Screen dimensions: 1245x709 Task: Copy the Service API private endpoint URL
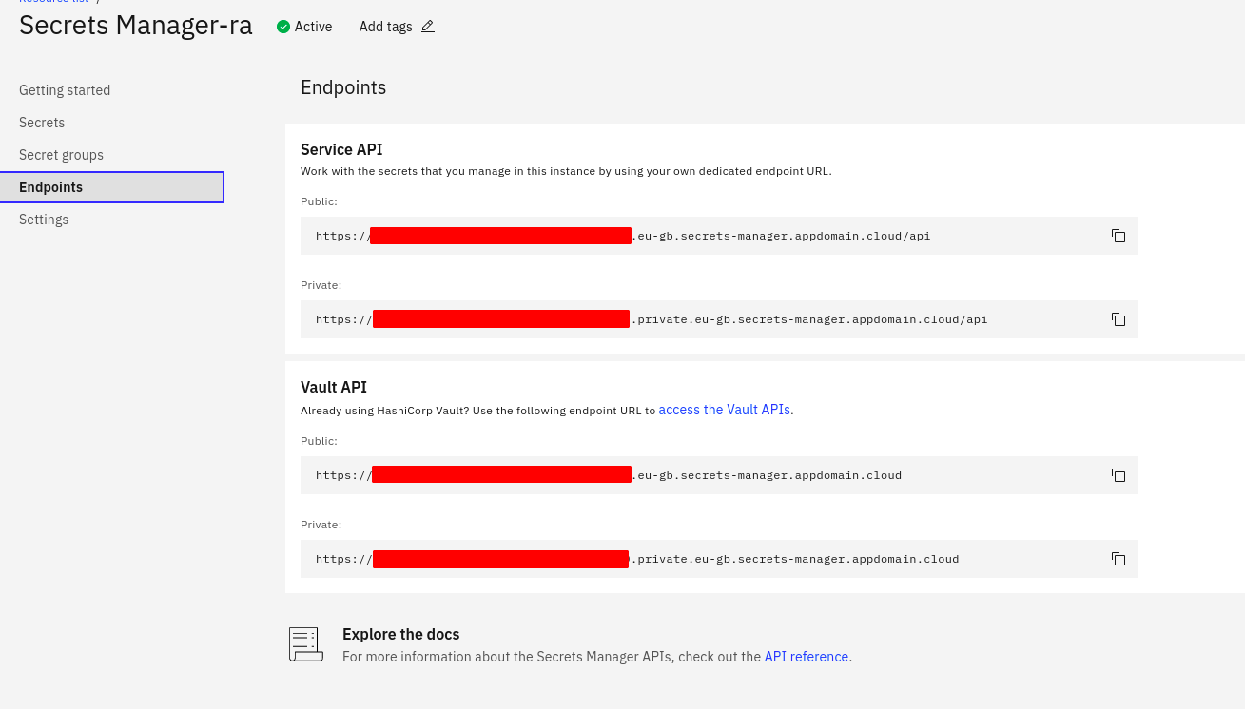1119,319
